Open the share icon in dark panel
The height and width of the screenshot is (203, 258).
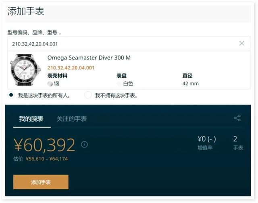(237, 118)
